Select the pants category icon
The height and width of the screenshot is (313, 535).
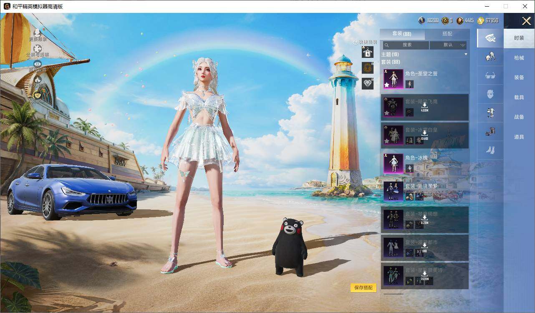[x=490, y=131]
